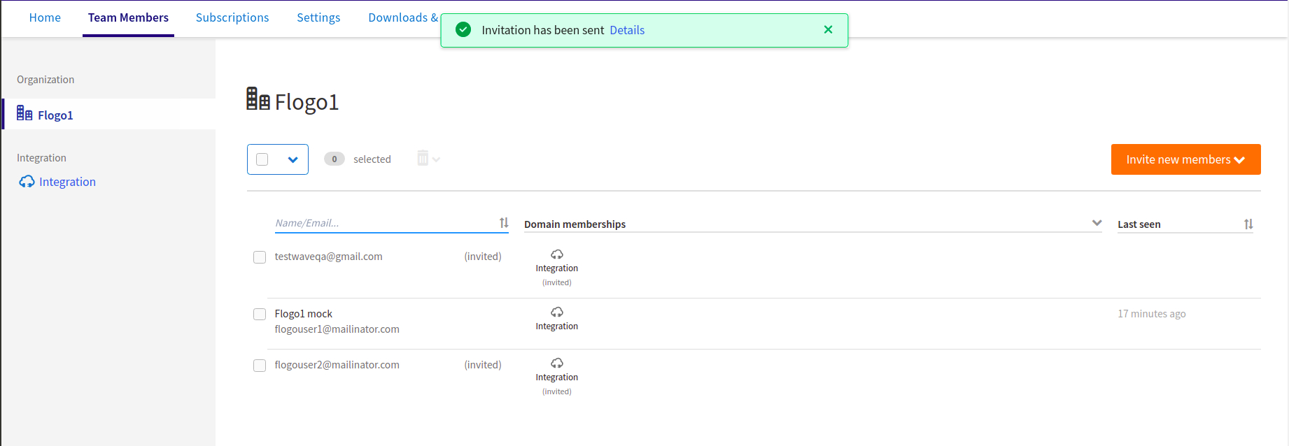Click Integration cloud icon for testwaveqa@gmail.com

(x=557, y=254)
